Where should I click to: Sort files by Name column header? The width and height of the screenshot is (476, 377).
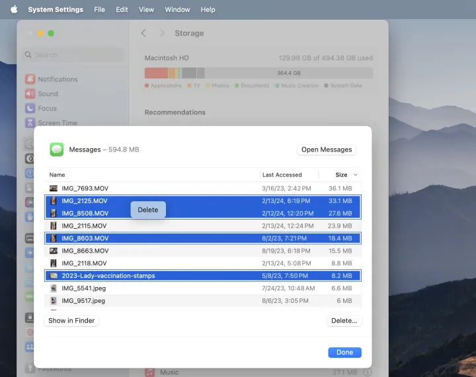click(x=58, y=175)
